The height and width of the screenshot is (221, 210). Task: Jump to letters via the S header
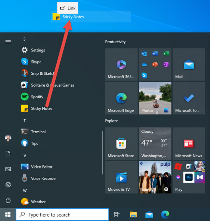click(x=25, y=39)
